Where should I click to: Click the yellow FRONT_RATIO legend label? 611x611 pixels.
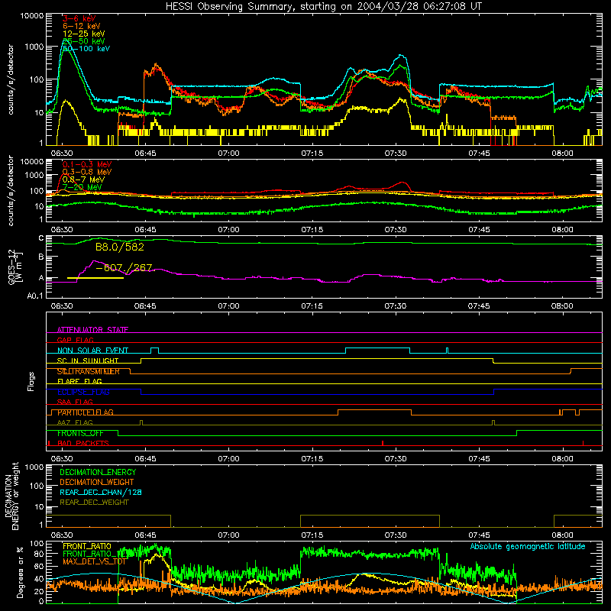(87, 546)
